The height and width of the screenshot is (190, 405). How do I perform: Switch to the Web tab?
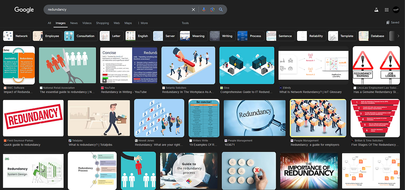click(117, 23)
